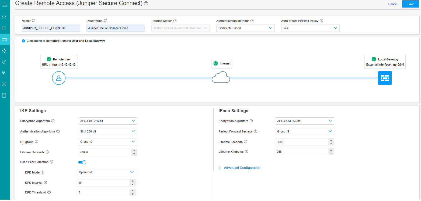Toggle Dead Peer Detection switch off

pos(82,162)
